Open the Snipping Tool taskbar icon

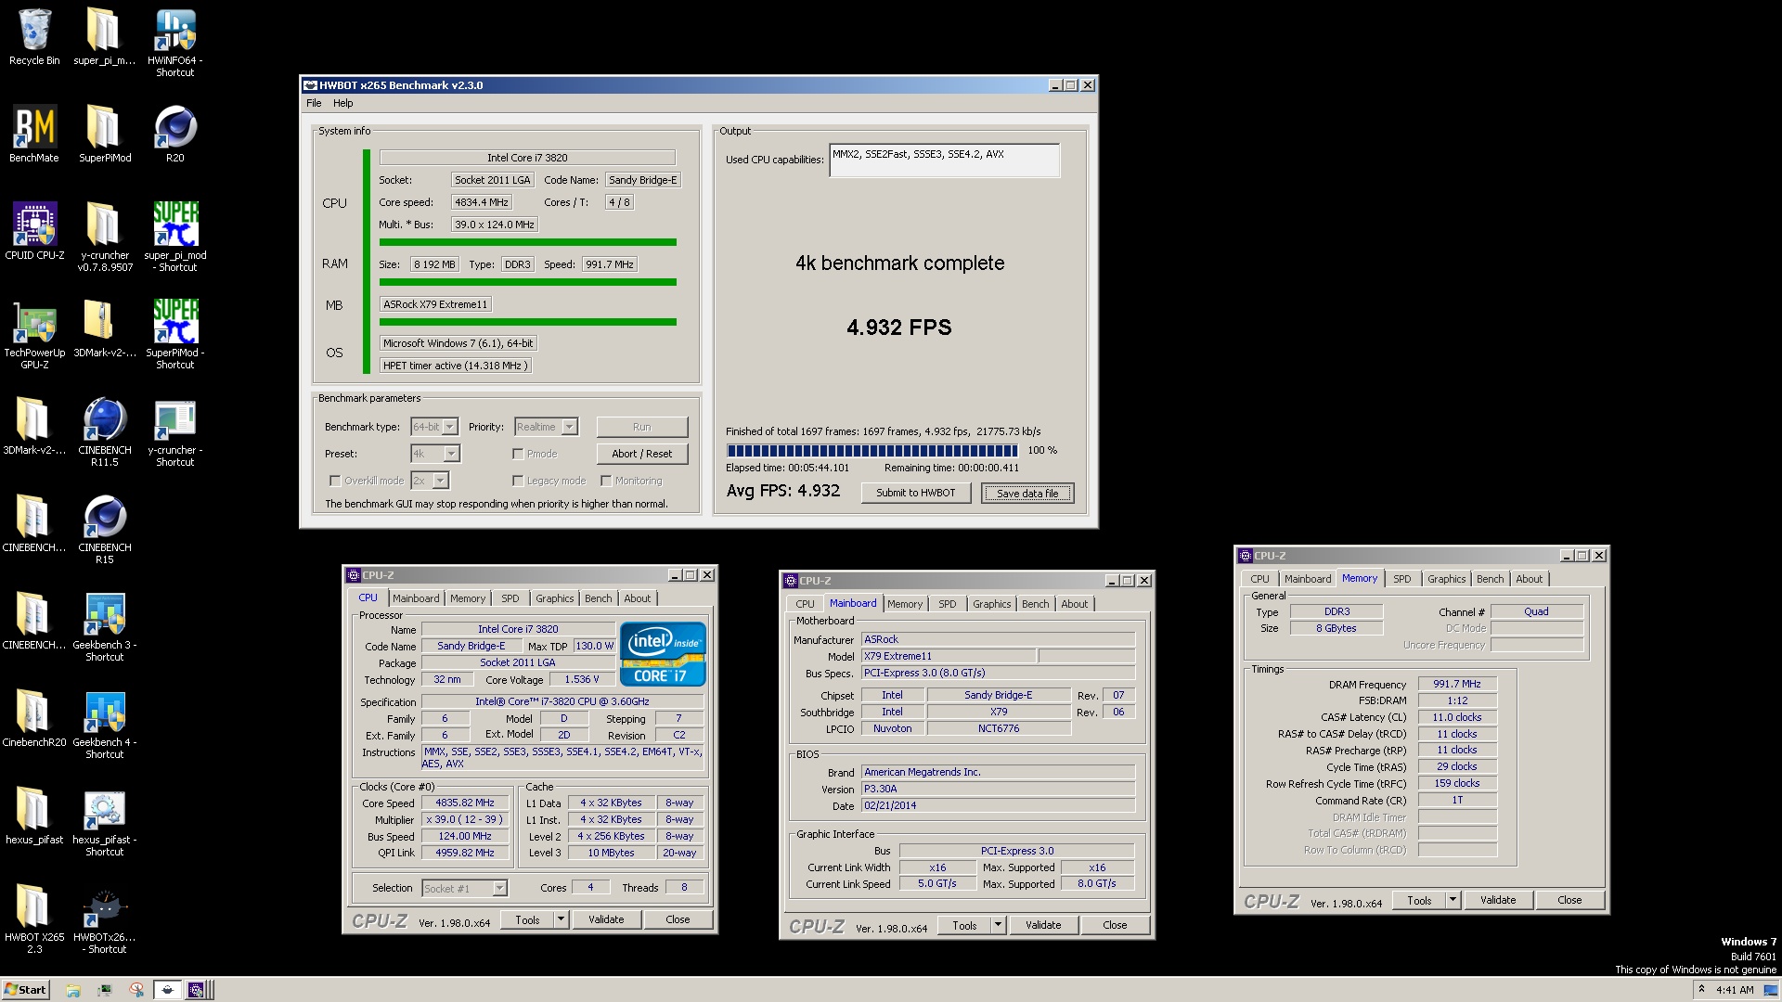136,990
